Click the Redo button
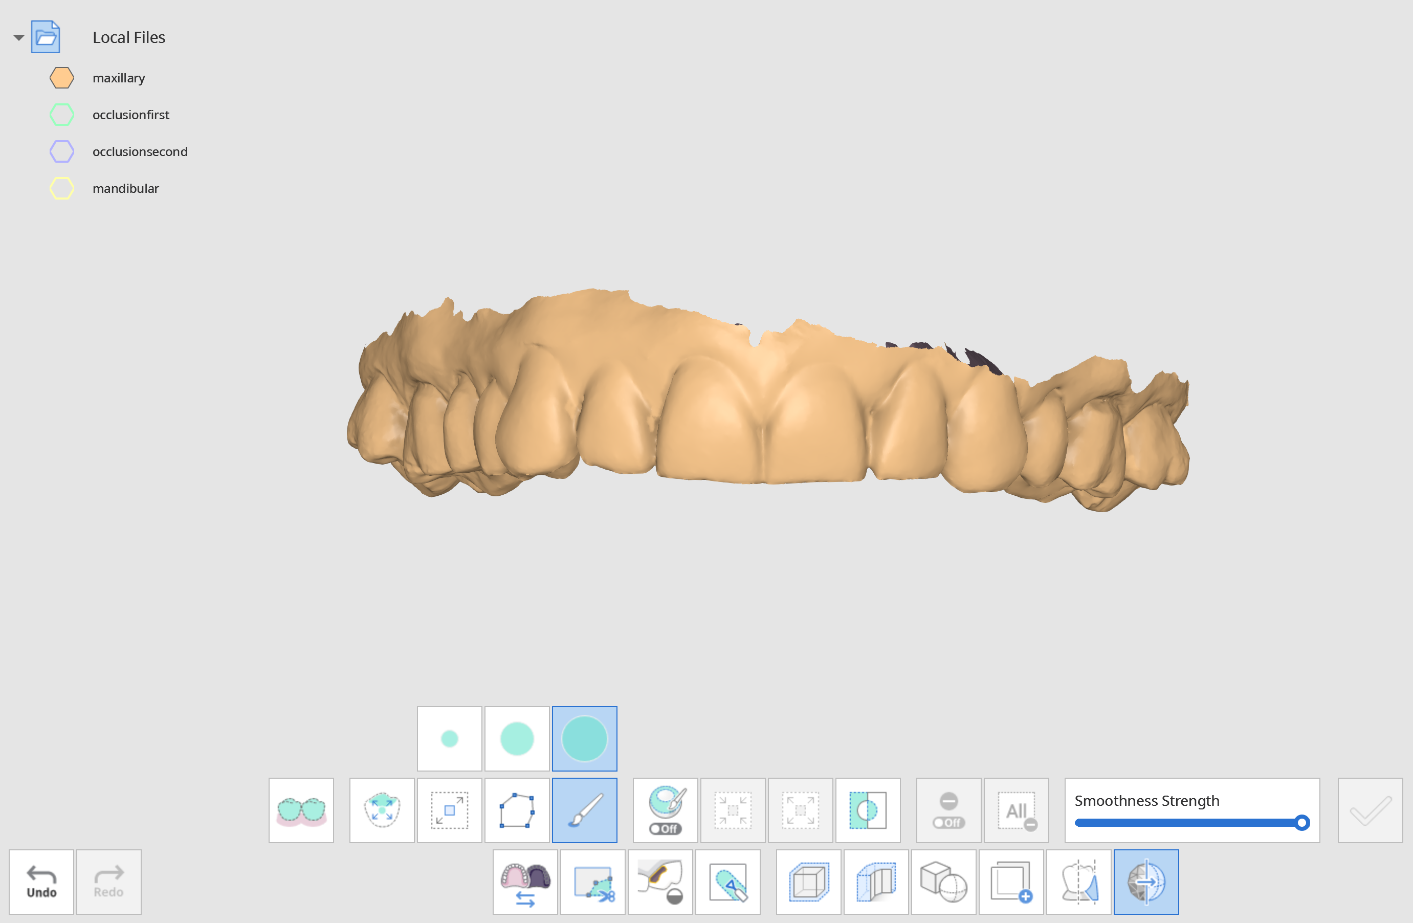 108,882
